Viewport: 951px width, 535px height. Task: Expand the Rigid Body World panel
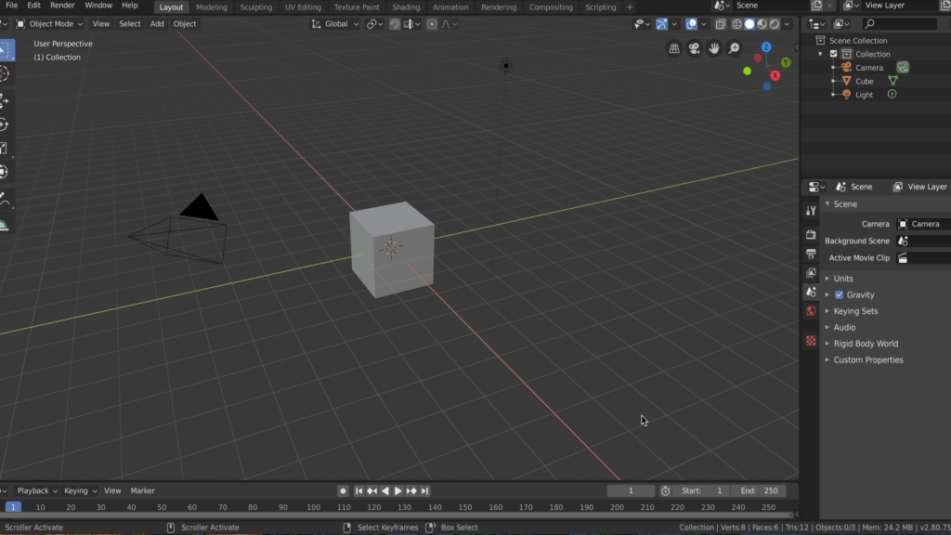865,344
